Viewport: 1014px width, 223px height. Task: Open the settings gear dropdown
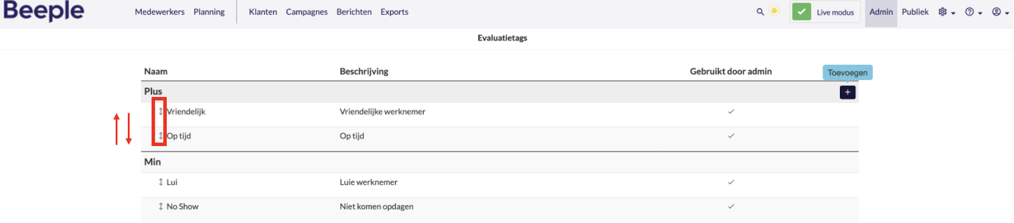coord(946,12)
